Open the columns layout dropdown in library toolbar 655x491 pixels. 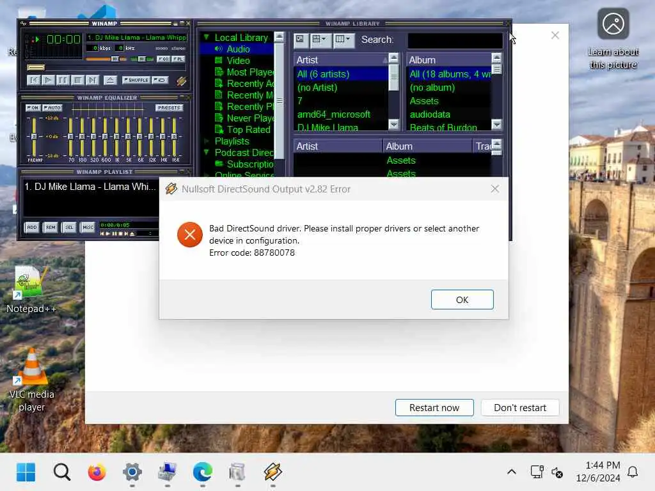coord(344,40)
